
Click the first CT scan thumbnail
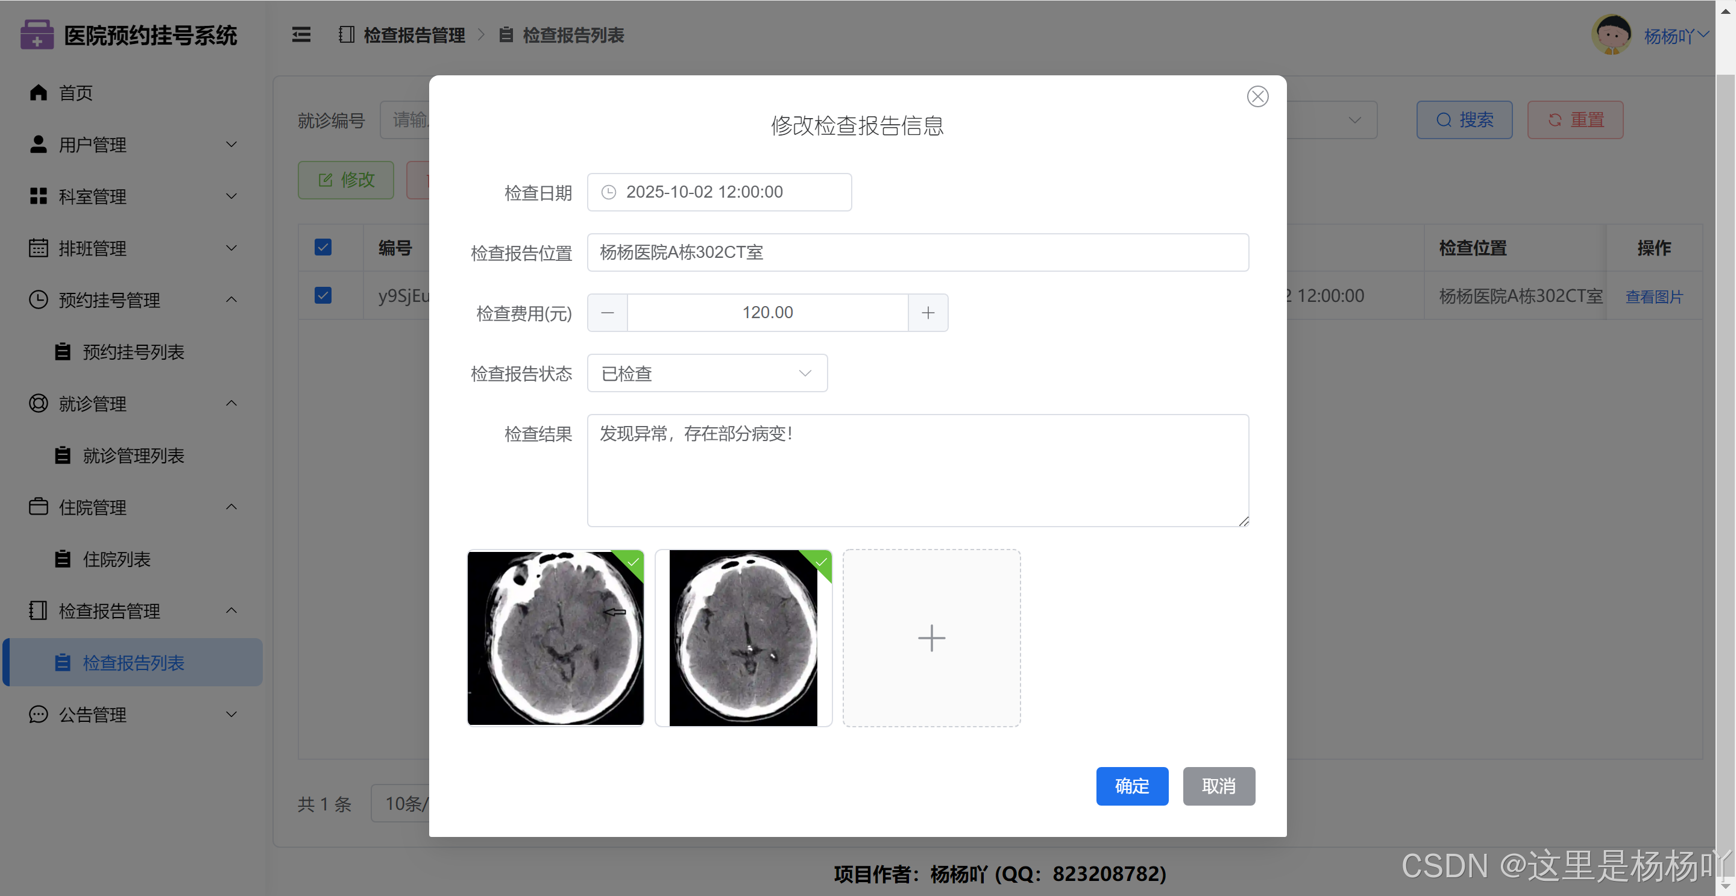[555, 638]
